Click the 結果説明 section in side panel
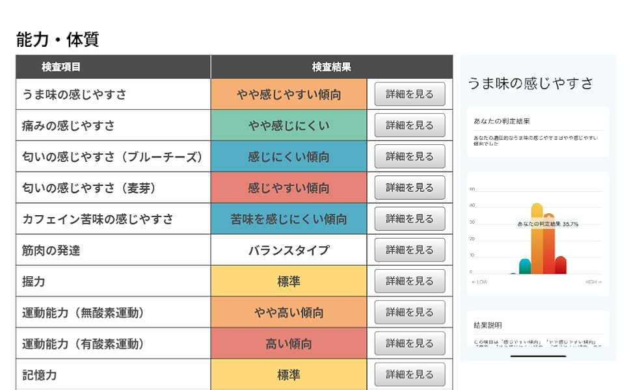This screenshot has width=631, height=390. pyautogui.click(x=538, y=328)
